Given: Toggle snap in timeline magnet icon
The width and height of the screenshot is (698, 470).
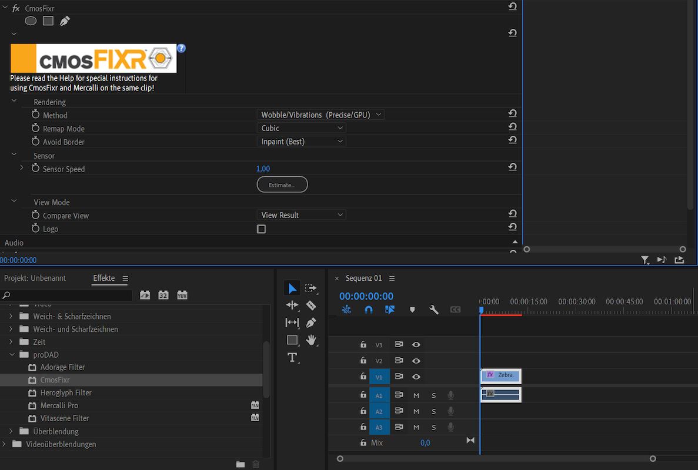Looking at the screenshot, I should coord(369,310).
